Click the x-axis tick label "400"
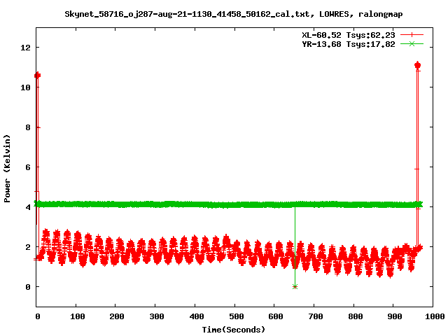 [x=196, y=316]
